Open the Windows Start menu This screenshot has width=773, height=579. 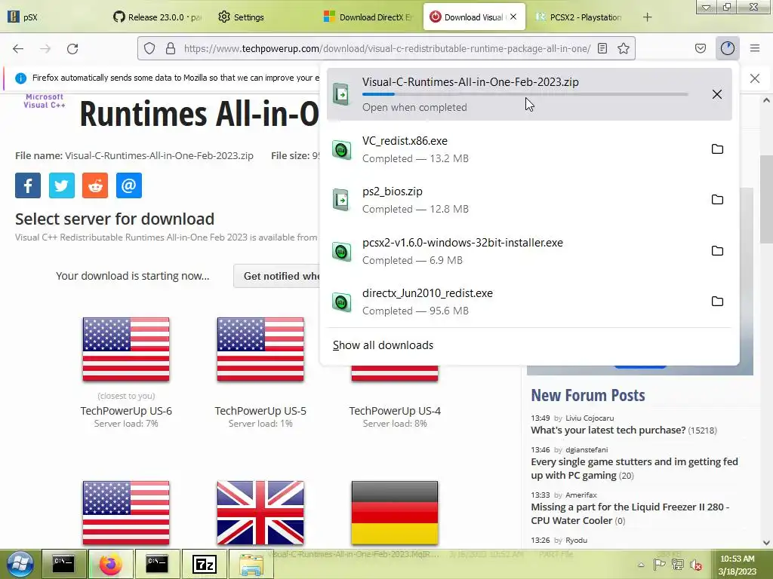20,564
